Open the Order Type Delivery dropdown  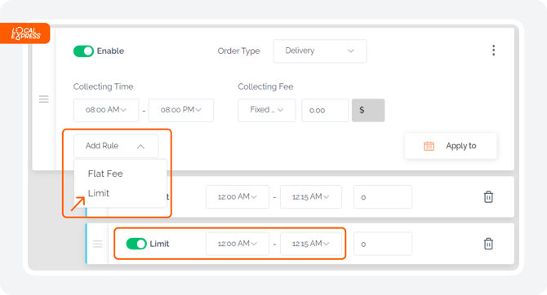pos(320,51)
